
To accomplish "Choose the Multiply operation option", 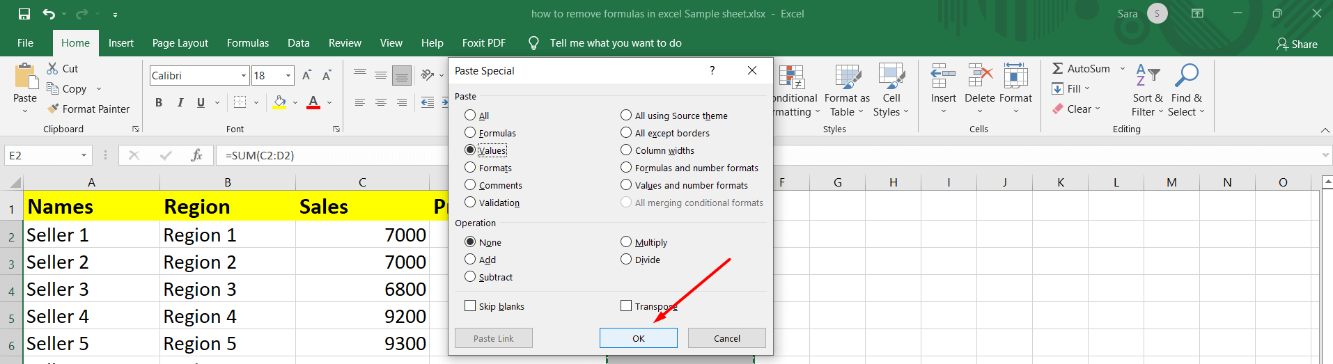I will [x=626, y=242].
